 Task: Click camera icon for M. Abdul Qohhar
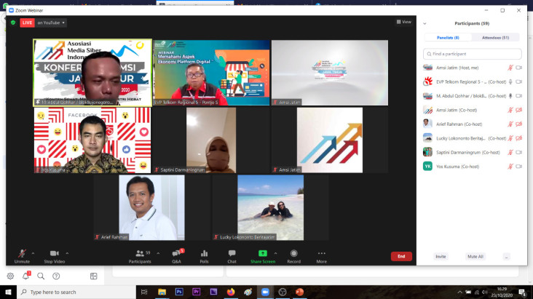click(518, 96)
